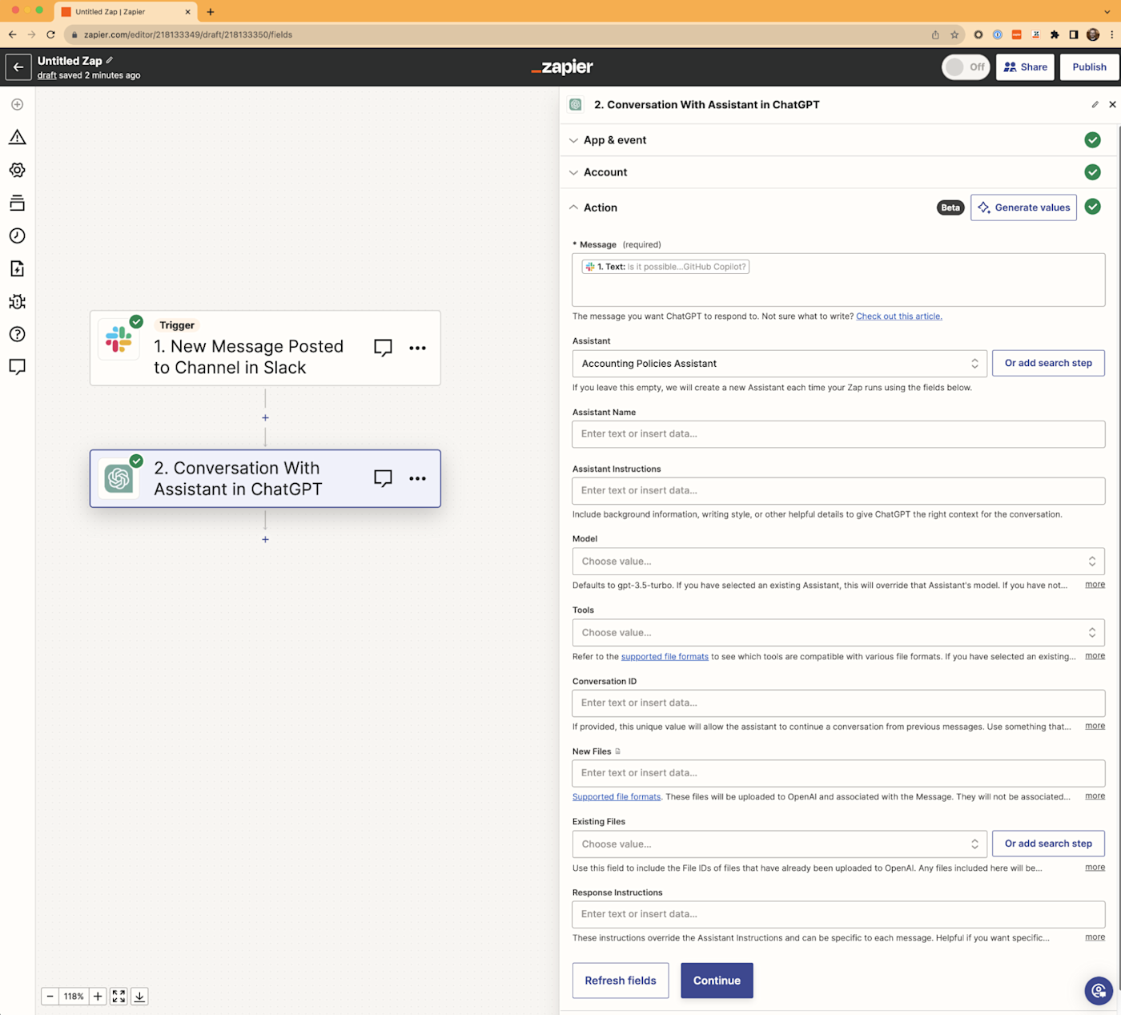1121x1015 pixels.
Task: Open the three-dot menu on the Slack trigger step
Action: tap(417, 348)
